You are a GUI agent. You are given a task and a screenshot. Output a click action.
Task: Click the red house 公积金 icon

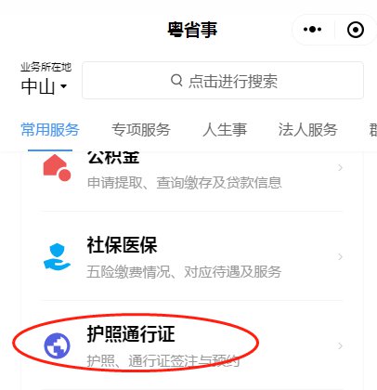[57, 167]
